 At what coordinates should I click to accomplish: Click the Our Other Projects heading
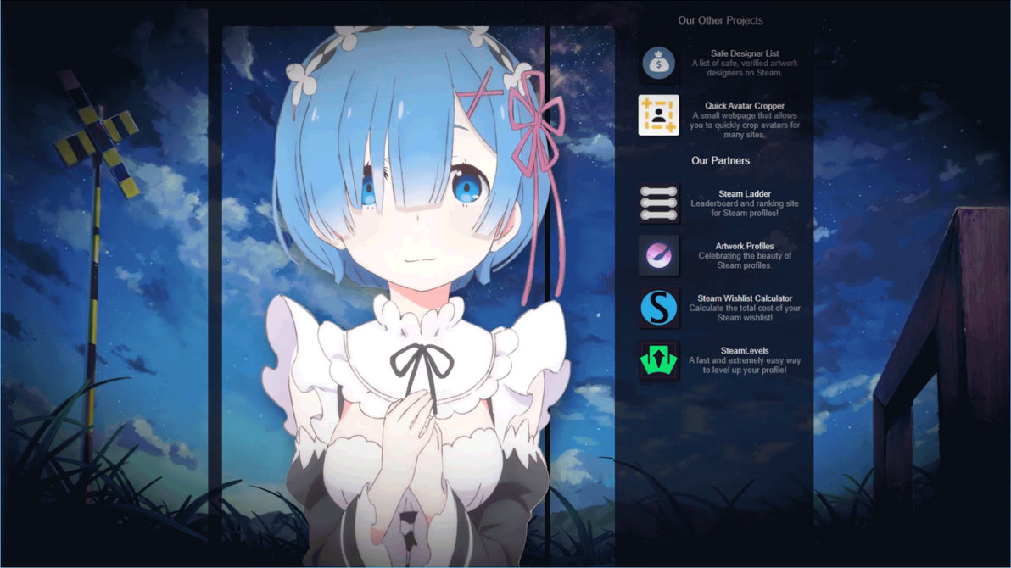coord(722,19)
